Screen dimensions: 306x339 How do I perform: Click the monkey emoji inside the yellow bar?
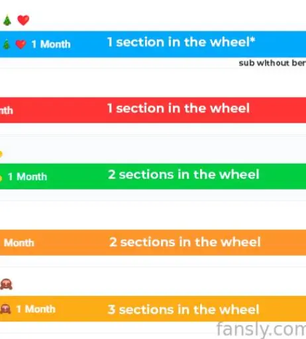click(5, 309)
